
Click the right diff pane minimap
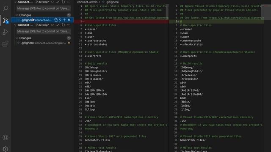pyautogui.click(x=266, y=12)
